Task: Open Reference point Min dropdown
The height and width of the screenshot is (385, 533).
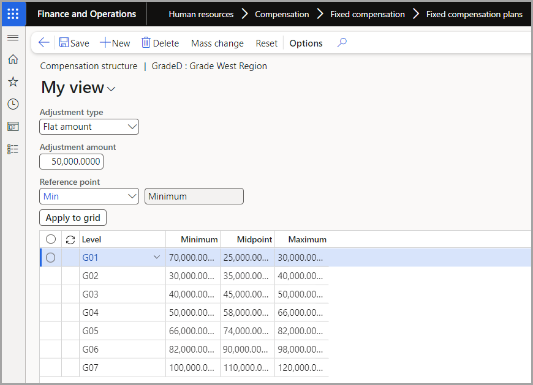Action: [x=89, y=196]
